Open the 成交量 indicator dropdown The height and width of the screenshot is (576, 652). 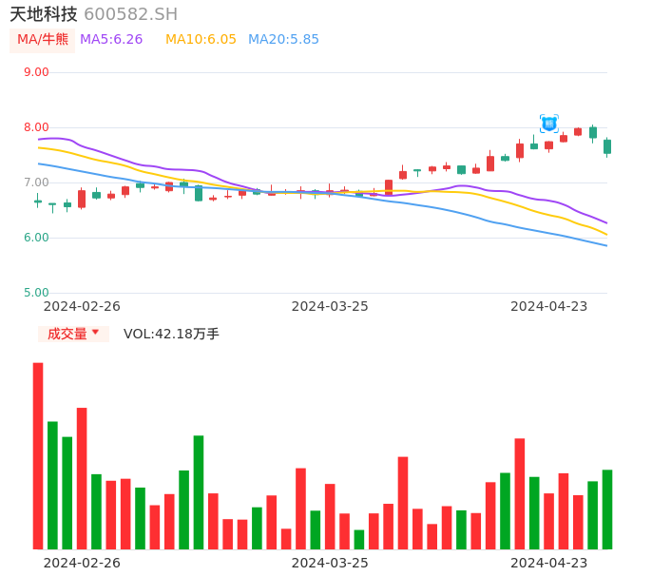(73, 334)
